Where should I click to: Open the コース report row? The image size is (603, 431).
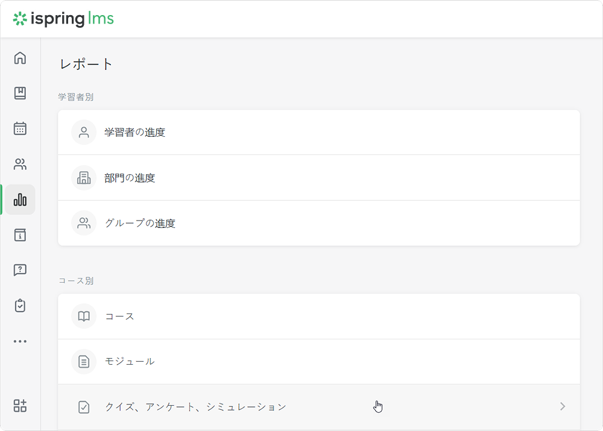119,316
